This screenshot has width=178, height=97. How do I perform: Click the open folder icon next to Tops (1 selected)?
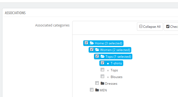pos(103,56)
